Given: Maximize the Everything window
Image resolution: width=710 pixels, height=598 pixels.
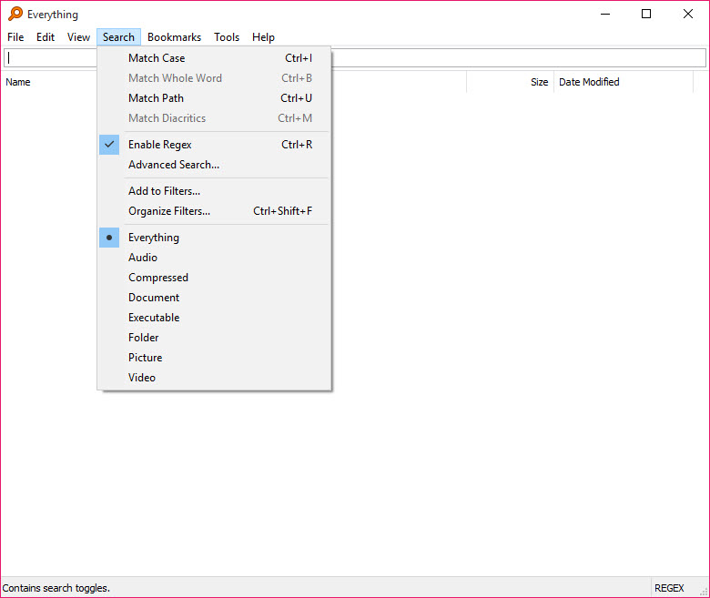Looking at the screenshot, I should pos(646,14).
